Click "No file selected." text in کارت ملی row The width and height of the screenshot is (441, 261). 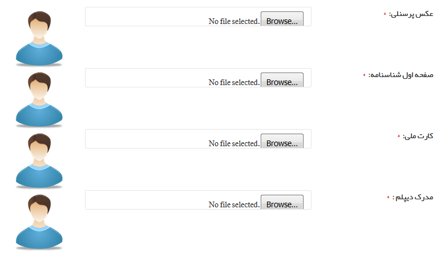pyautogui.click(x=234, y=143)
